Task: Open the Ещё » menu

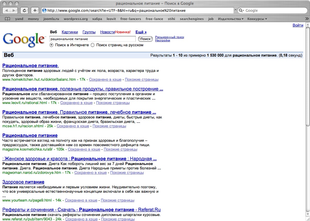Action: [141, 32]
